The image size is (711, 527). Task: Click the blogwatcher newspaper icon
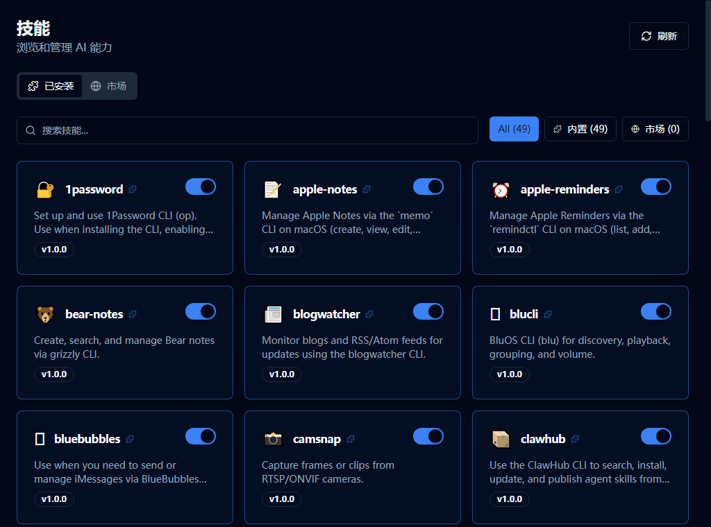[272, 315]
